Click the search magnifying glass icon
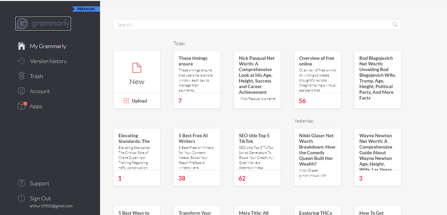This screenshot has width=447, height=215. pos(395,24)
